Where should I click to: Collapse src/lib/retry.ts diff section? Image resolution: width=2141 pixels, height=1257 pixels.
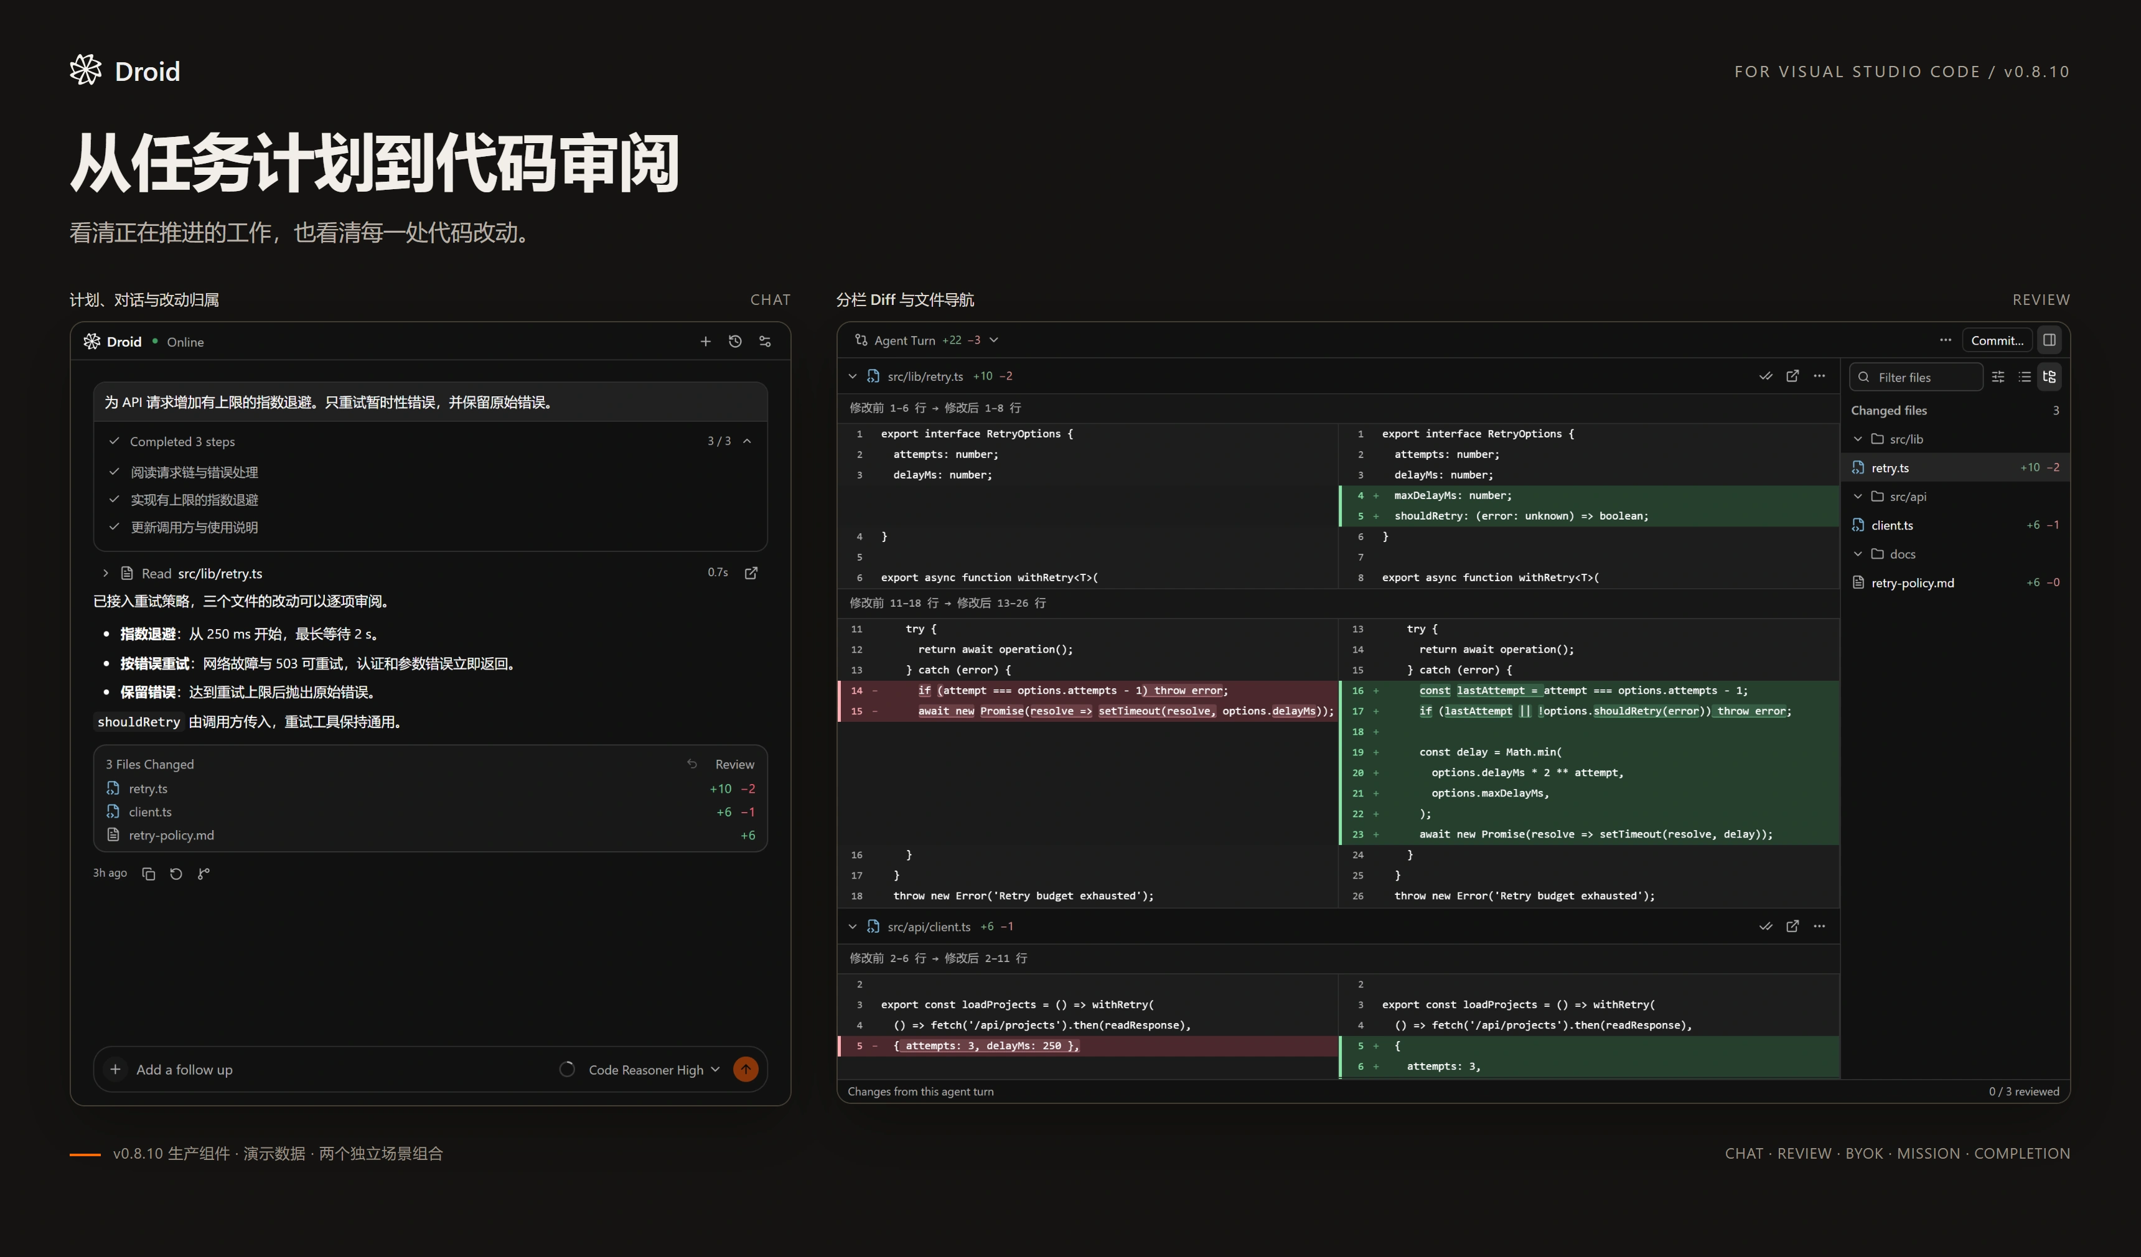[x=852, y=376]
